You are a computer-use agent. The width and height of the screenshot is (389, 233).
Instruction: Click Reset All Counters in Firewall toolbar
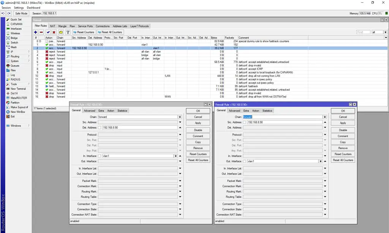click(110, 32)
